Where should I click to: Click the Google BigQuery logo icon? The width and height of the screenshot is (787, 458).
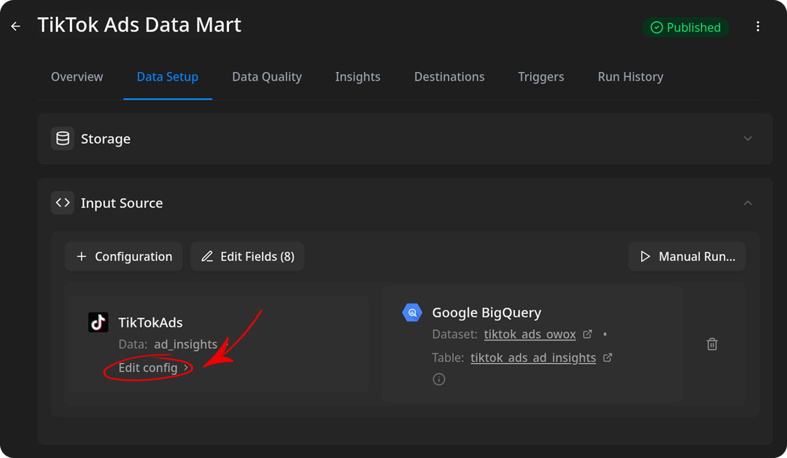click(412, 312)
